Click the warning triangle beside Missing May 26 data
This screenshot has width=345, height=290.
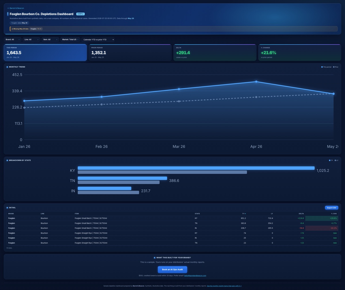click(12, 29)
